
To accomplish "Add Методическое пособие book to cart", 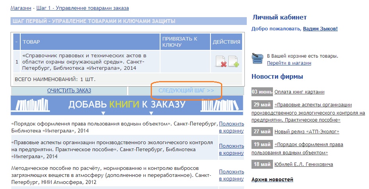I will pos(231,175).
